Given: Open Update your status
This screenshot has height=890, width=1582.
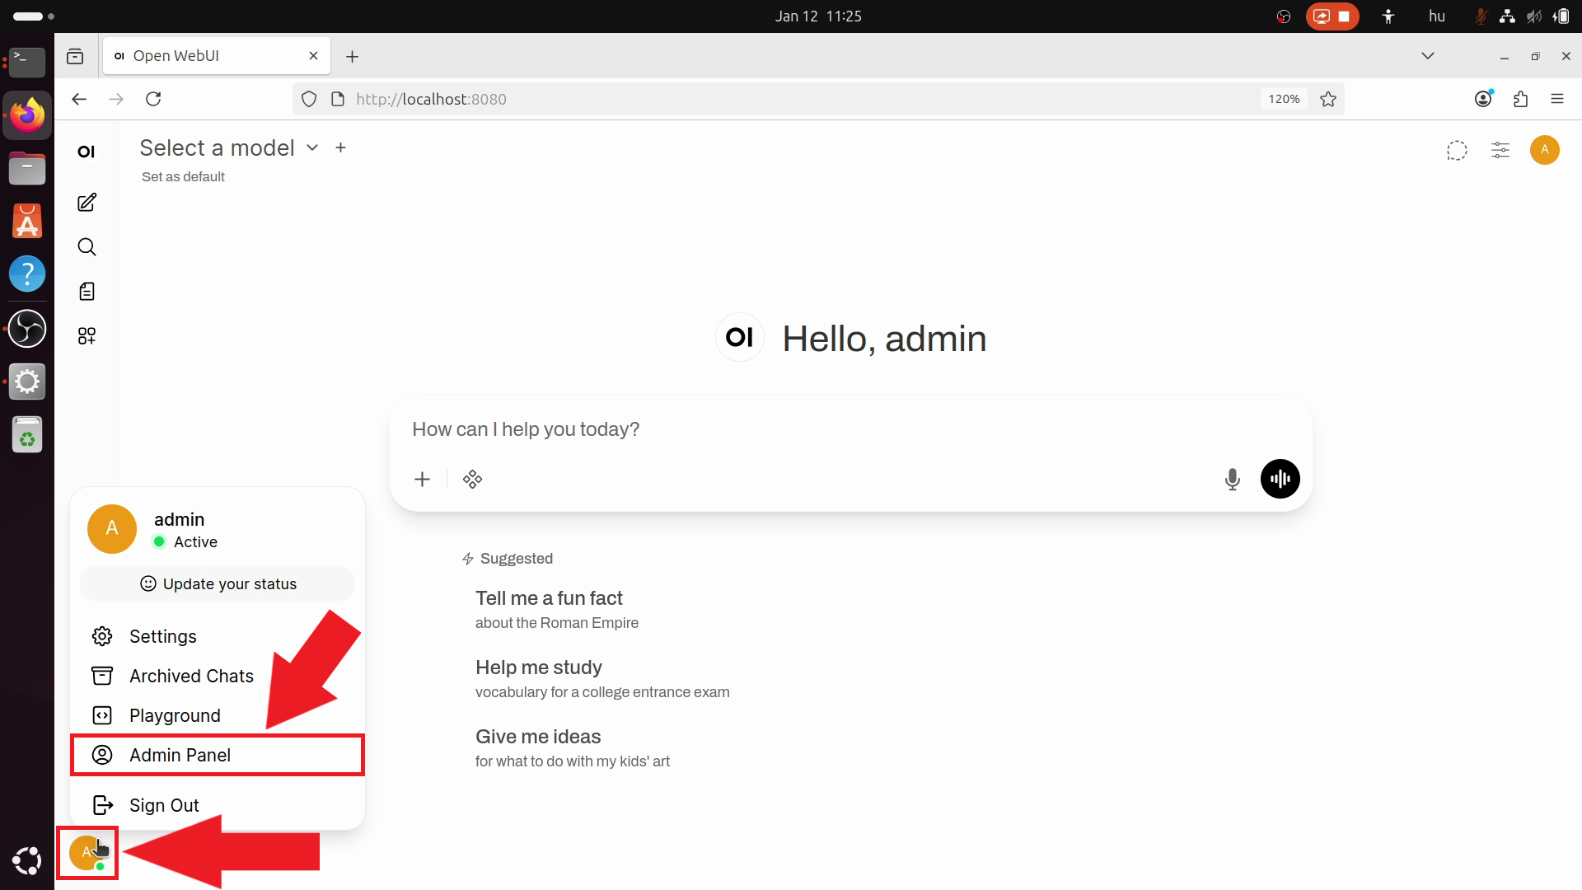Looking at the screenshot, I should click(x=217, y=583).
